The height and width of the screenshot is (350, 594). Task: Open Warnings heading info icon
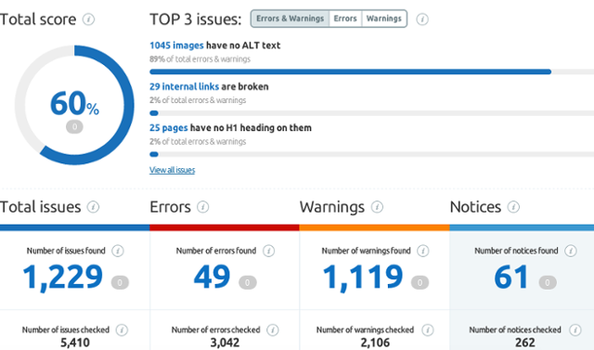pyautogui.click(x=377, y=207)
